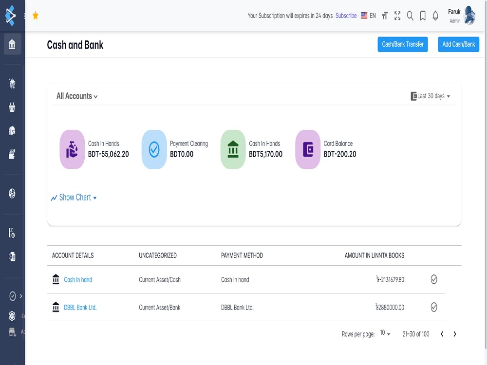Click the Payment Clearing checkmark icon
The height and width of the screenshot is (365, 487).
point(154,149)
